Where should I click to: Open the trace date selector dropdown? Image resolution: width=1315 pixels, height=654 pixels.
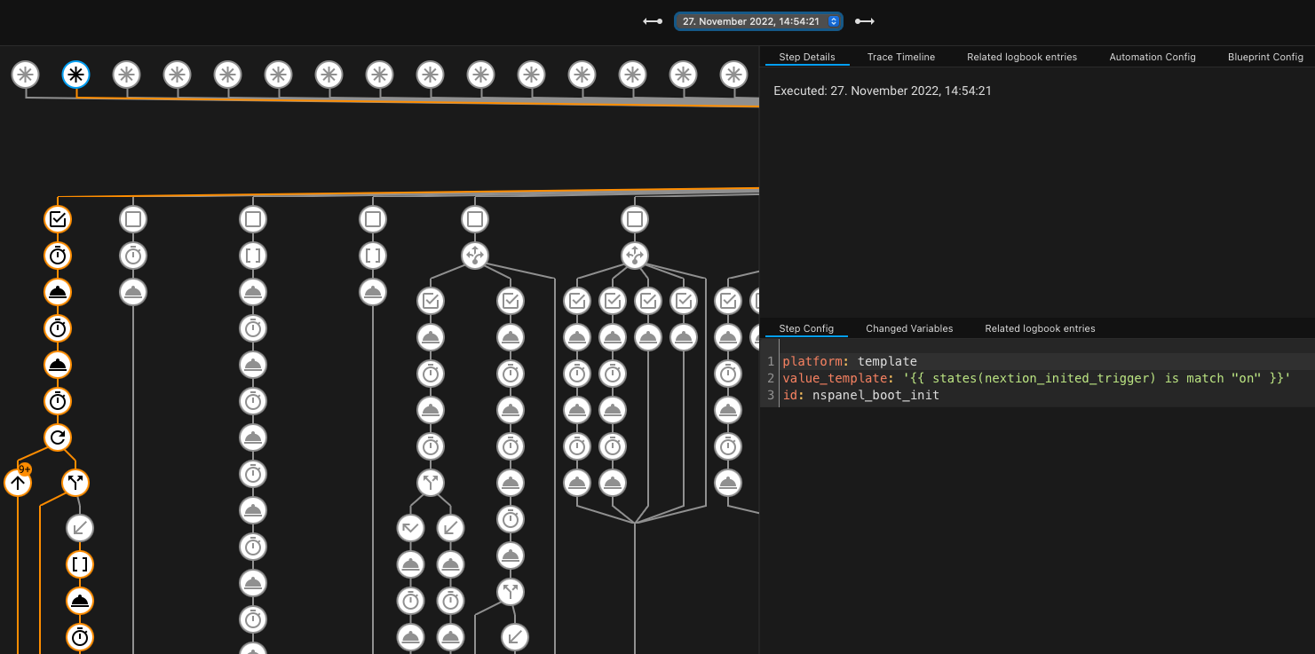(x=758, y=21)
